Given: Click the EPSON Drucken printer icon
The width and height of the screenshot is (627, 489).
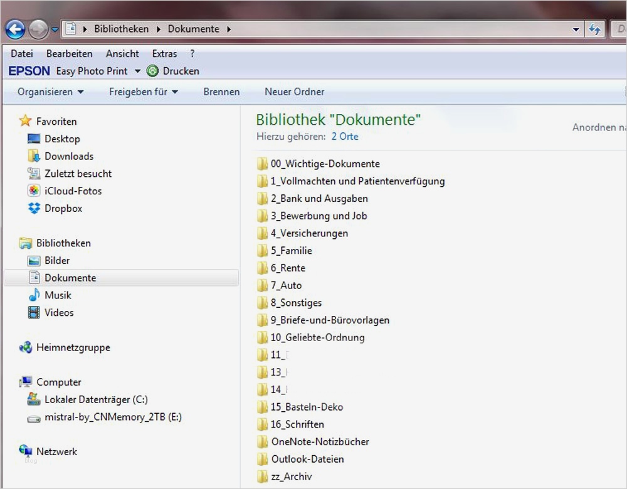Looking at the screenshot, I should point(152,71).
